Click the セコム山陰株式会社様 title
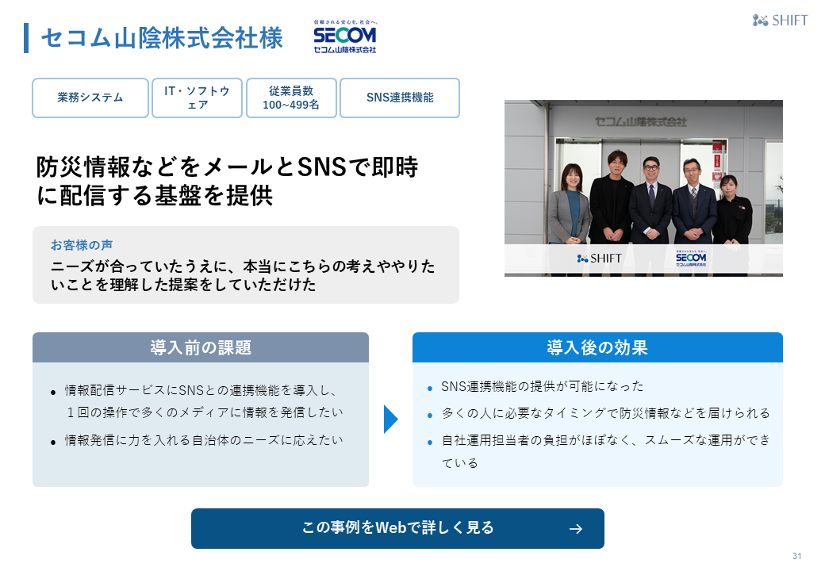825x571 pixels. point(162,38)
